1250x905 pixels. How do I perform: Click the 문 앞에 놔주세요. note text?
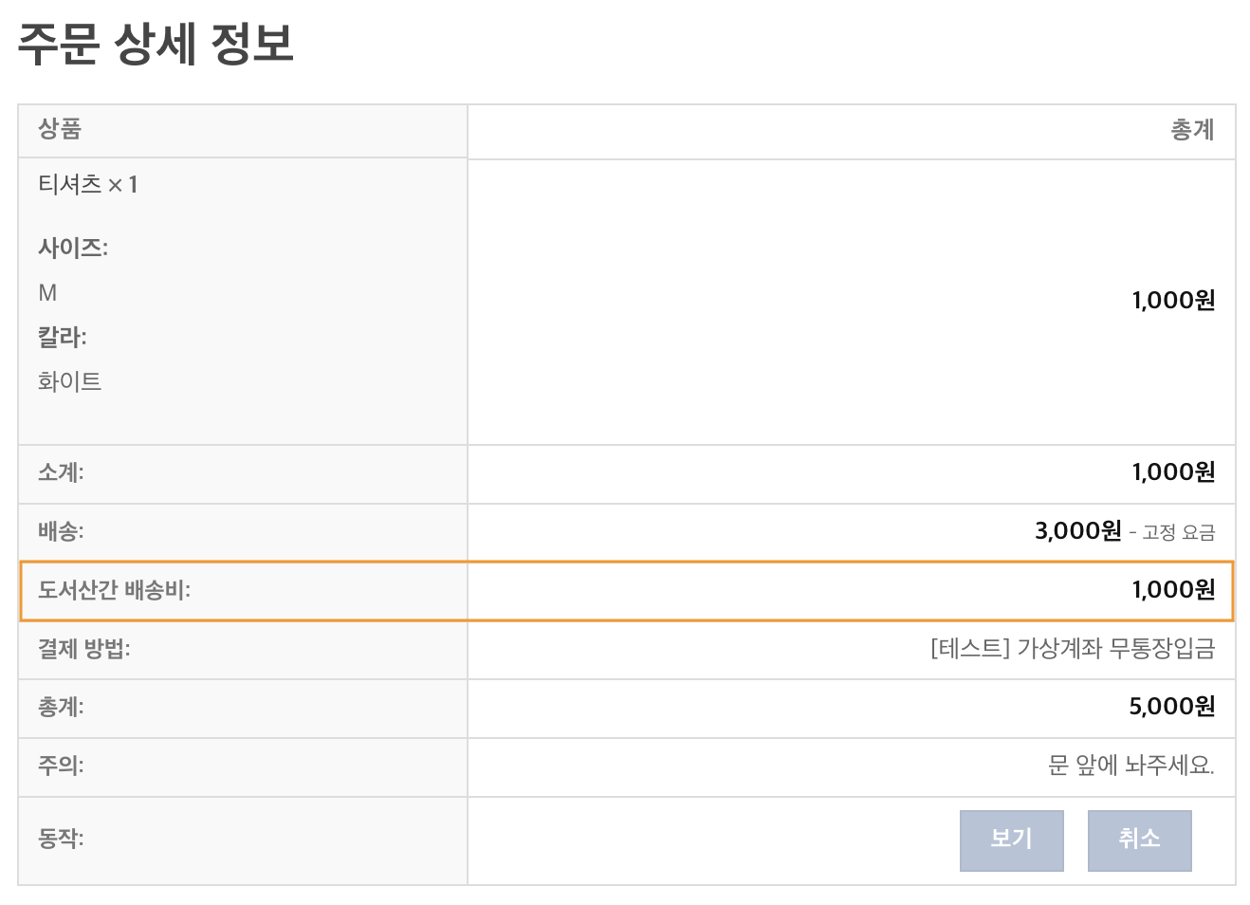pos(1131,766)
